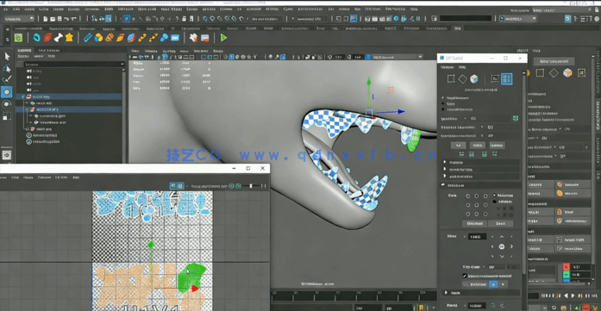
Task: Activate the Lasso select tool in toolbox
Action: point(7,69)
